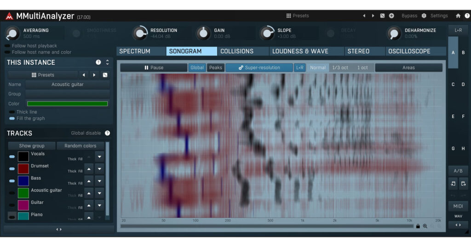Open help for This Instance panel
This screenshot has width=471, height=247.
tap(98, 62)
